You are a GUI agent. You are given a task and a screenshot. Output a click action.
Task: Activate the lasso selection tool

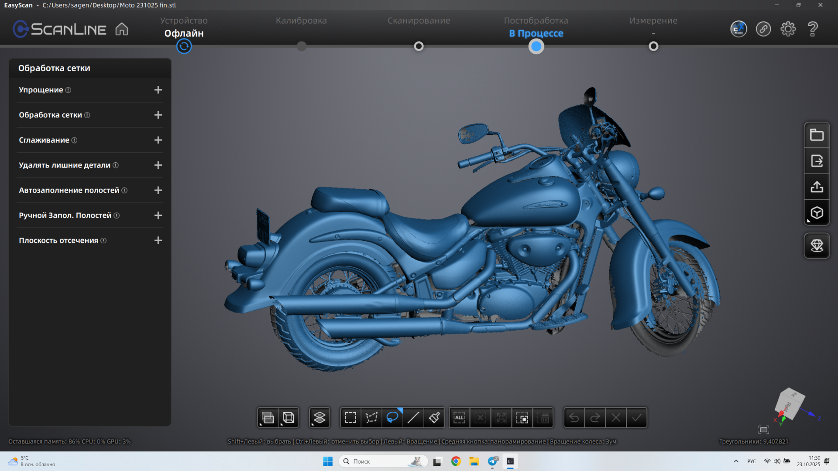pyautogui.click(x=392, y=418)
